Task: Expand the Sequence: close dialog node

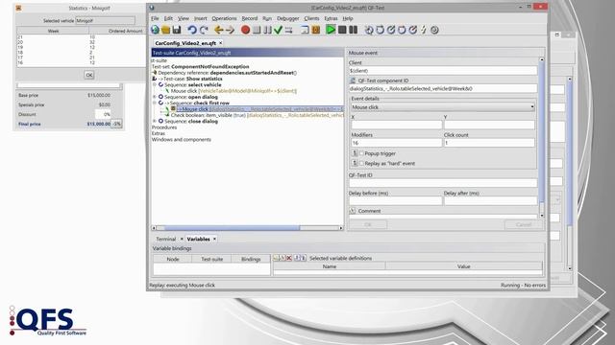Action: click(155, 122)
